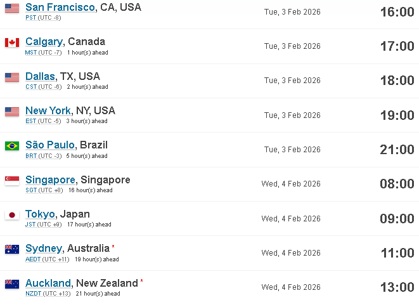Click the Brazil flag beside São Paulo
Screen dimensions: 419x307
click(12, 146)
